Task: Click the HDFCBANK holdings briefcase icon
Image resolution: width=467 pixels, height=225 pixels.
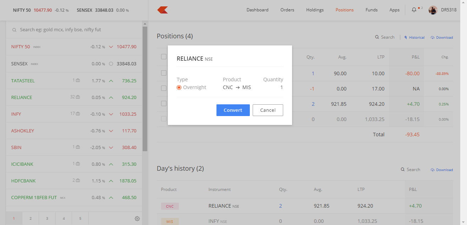Action: pos(78,181)
